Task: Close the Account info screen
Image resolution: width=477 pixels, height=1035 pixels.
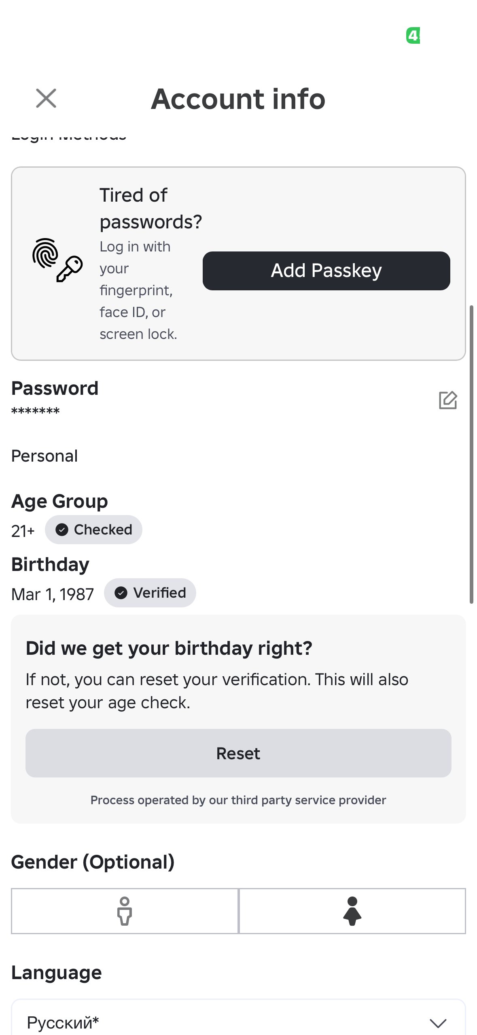Action: [x=46, y=98]
